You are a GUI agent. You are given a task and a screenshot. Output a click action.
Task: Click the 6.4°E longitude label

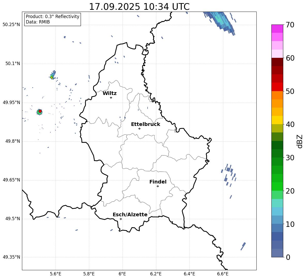coord(189,274)
